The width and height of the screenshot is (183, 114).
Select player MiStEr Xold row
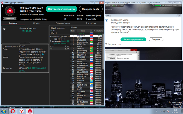pos(86,44)
